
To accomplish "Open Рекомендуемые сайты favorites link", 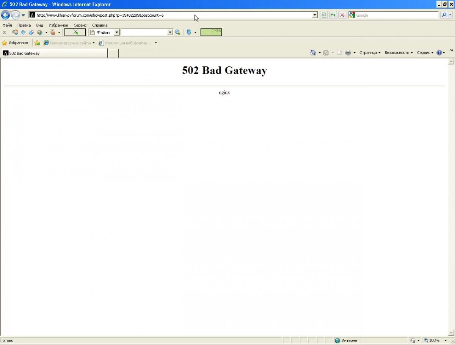I will point(69,43).
